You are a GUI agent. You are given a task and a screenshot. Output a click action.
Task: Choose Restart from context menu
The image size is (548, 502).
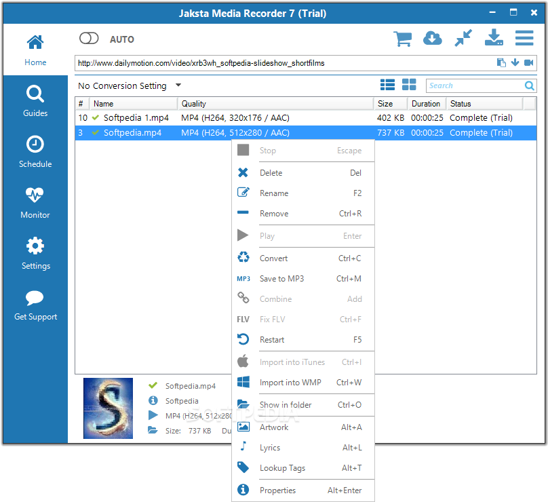point(303,339)
